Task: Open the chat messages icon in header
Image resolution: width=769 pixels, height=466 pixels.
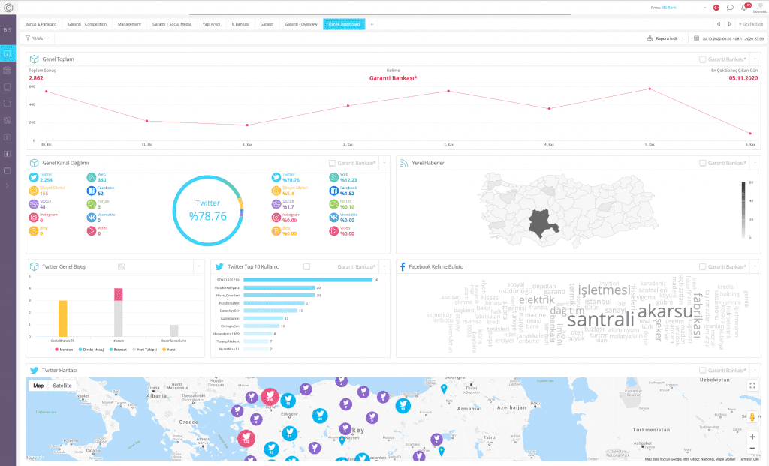Action: pos(730,8)
